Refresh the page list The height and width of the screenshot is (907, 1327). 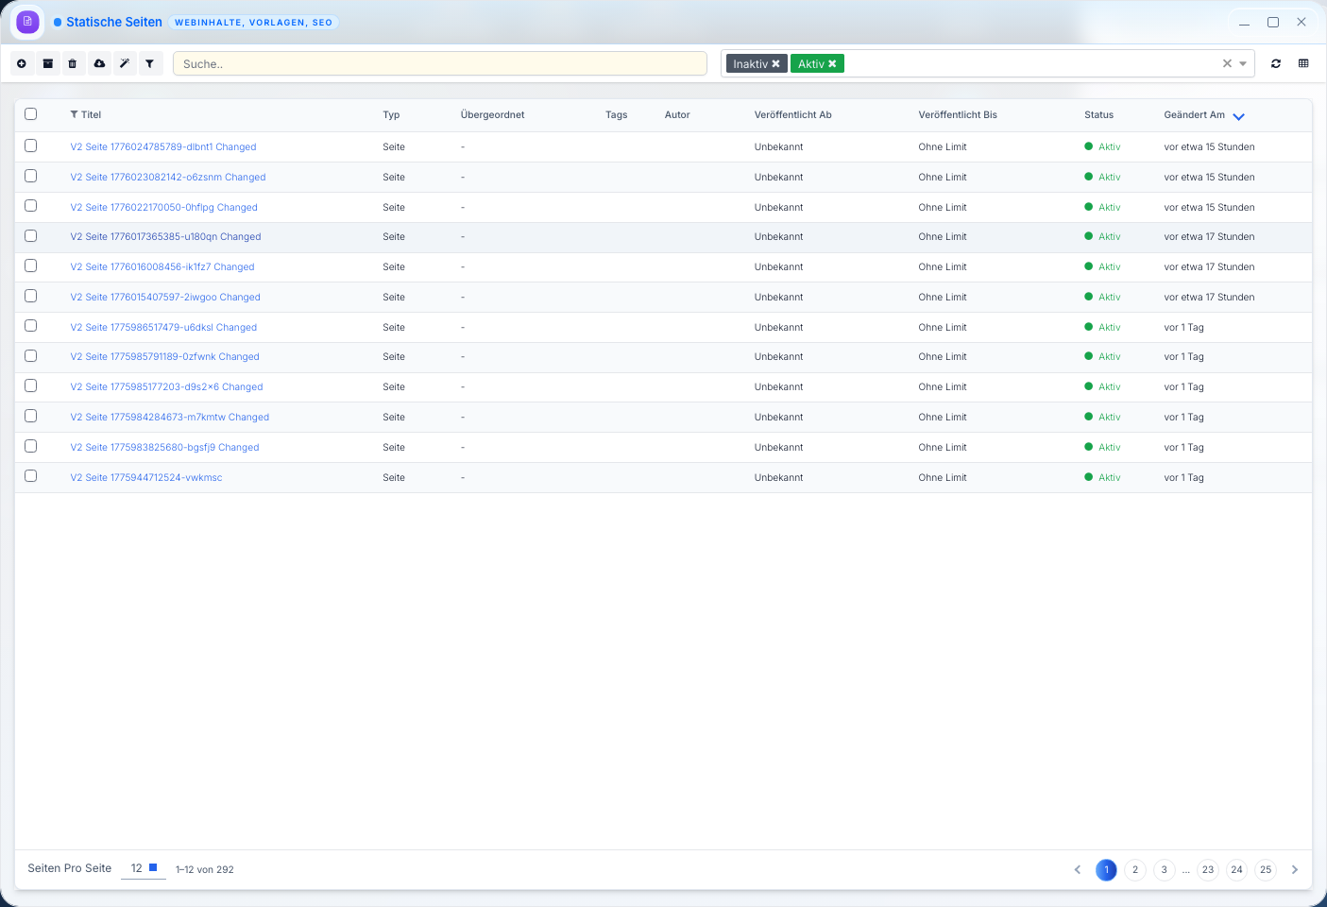click(1276, 63)
